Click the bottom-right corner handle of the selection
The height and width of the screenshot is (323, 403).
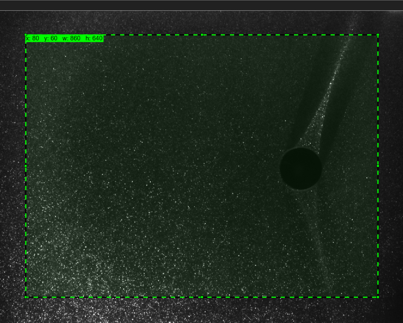(x=378, y=297)
